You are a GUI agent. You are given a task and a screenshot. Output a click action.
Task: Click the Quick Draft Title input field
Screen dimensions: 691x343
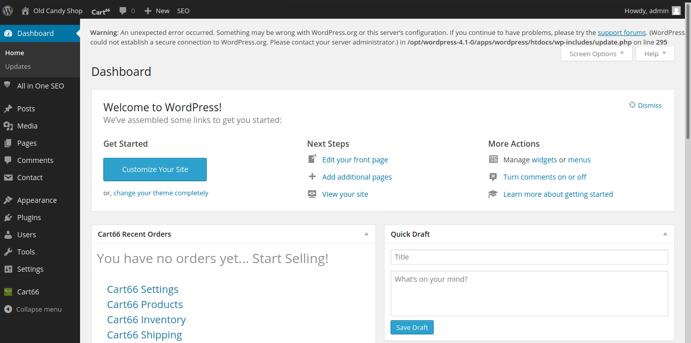tap(529, 257)
